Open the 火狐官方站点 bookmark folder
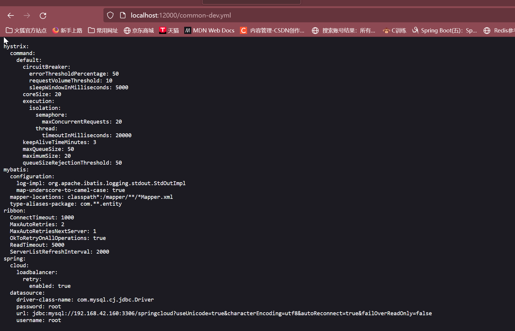The height and width of the screenshot is (331, 515). (26, 30)
